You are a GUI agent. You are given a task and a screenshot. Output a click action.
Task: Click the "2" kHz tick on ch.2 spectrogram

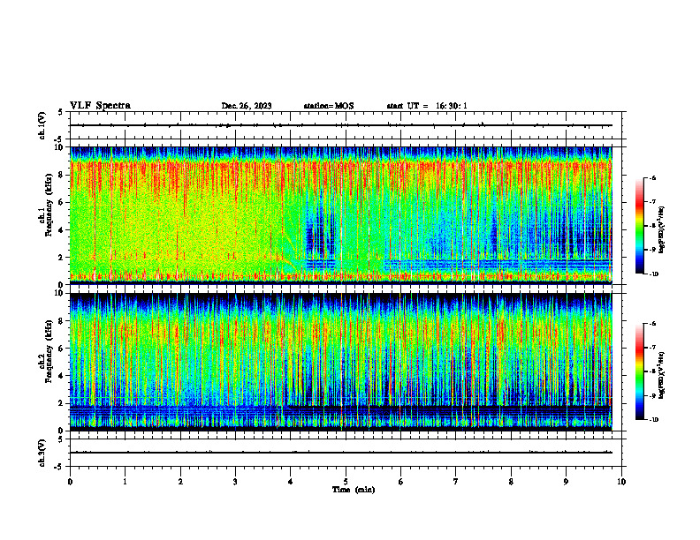tap(60, 403)
